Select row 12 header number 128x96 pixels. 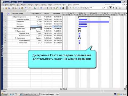(5, 43)
